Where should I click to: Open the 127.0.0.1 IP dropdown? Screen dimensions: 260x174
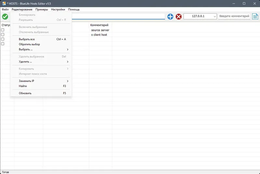(200, 16)
